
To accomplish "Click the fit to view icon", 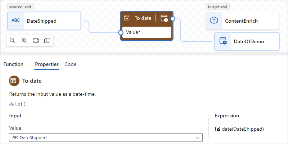I will [36, 40].
